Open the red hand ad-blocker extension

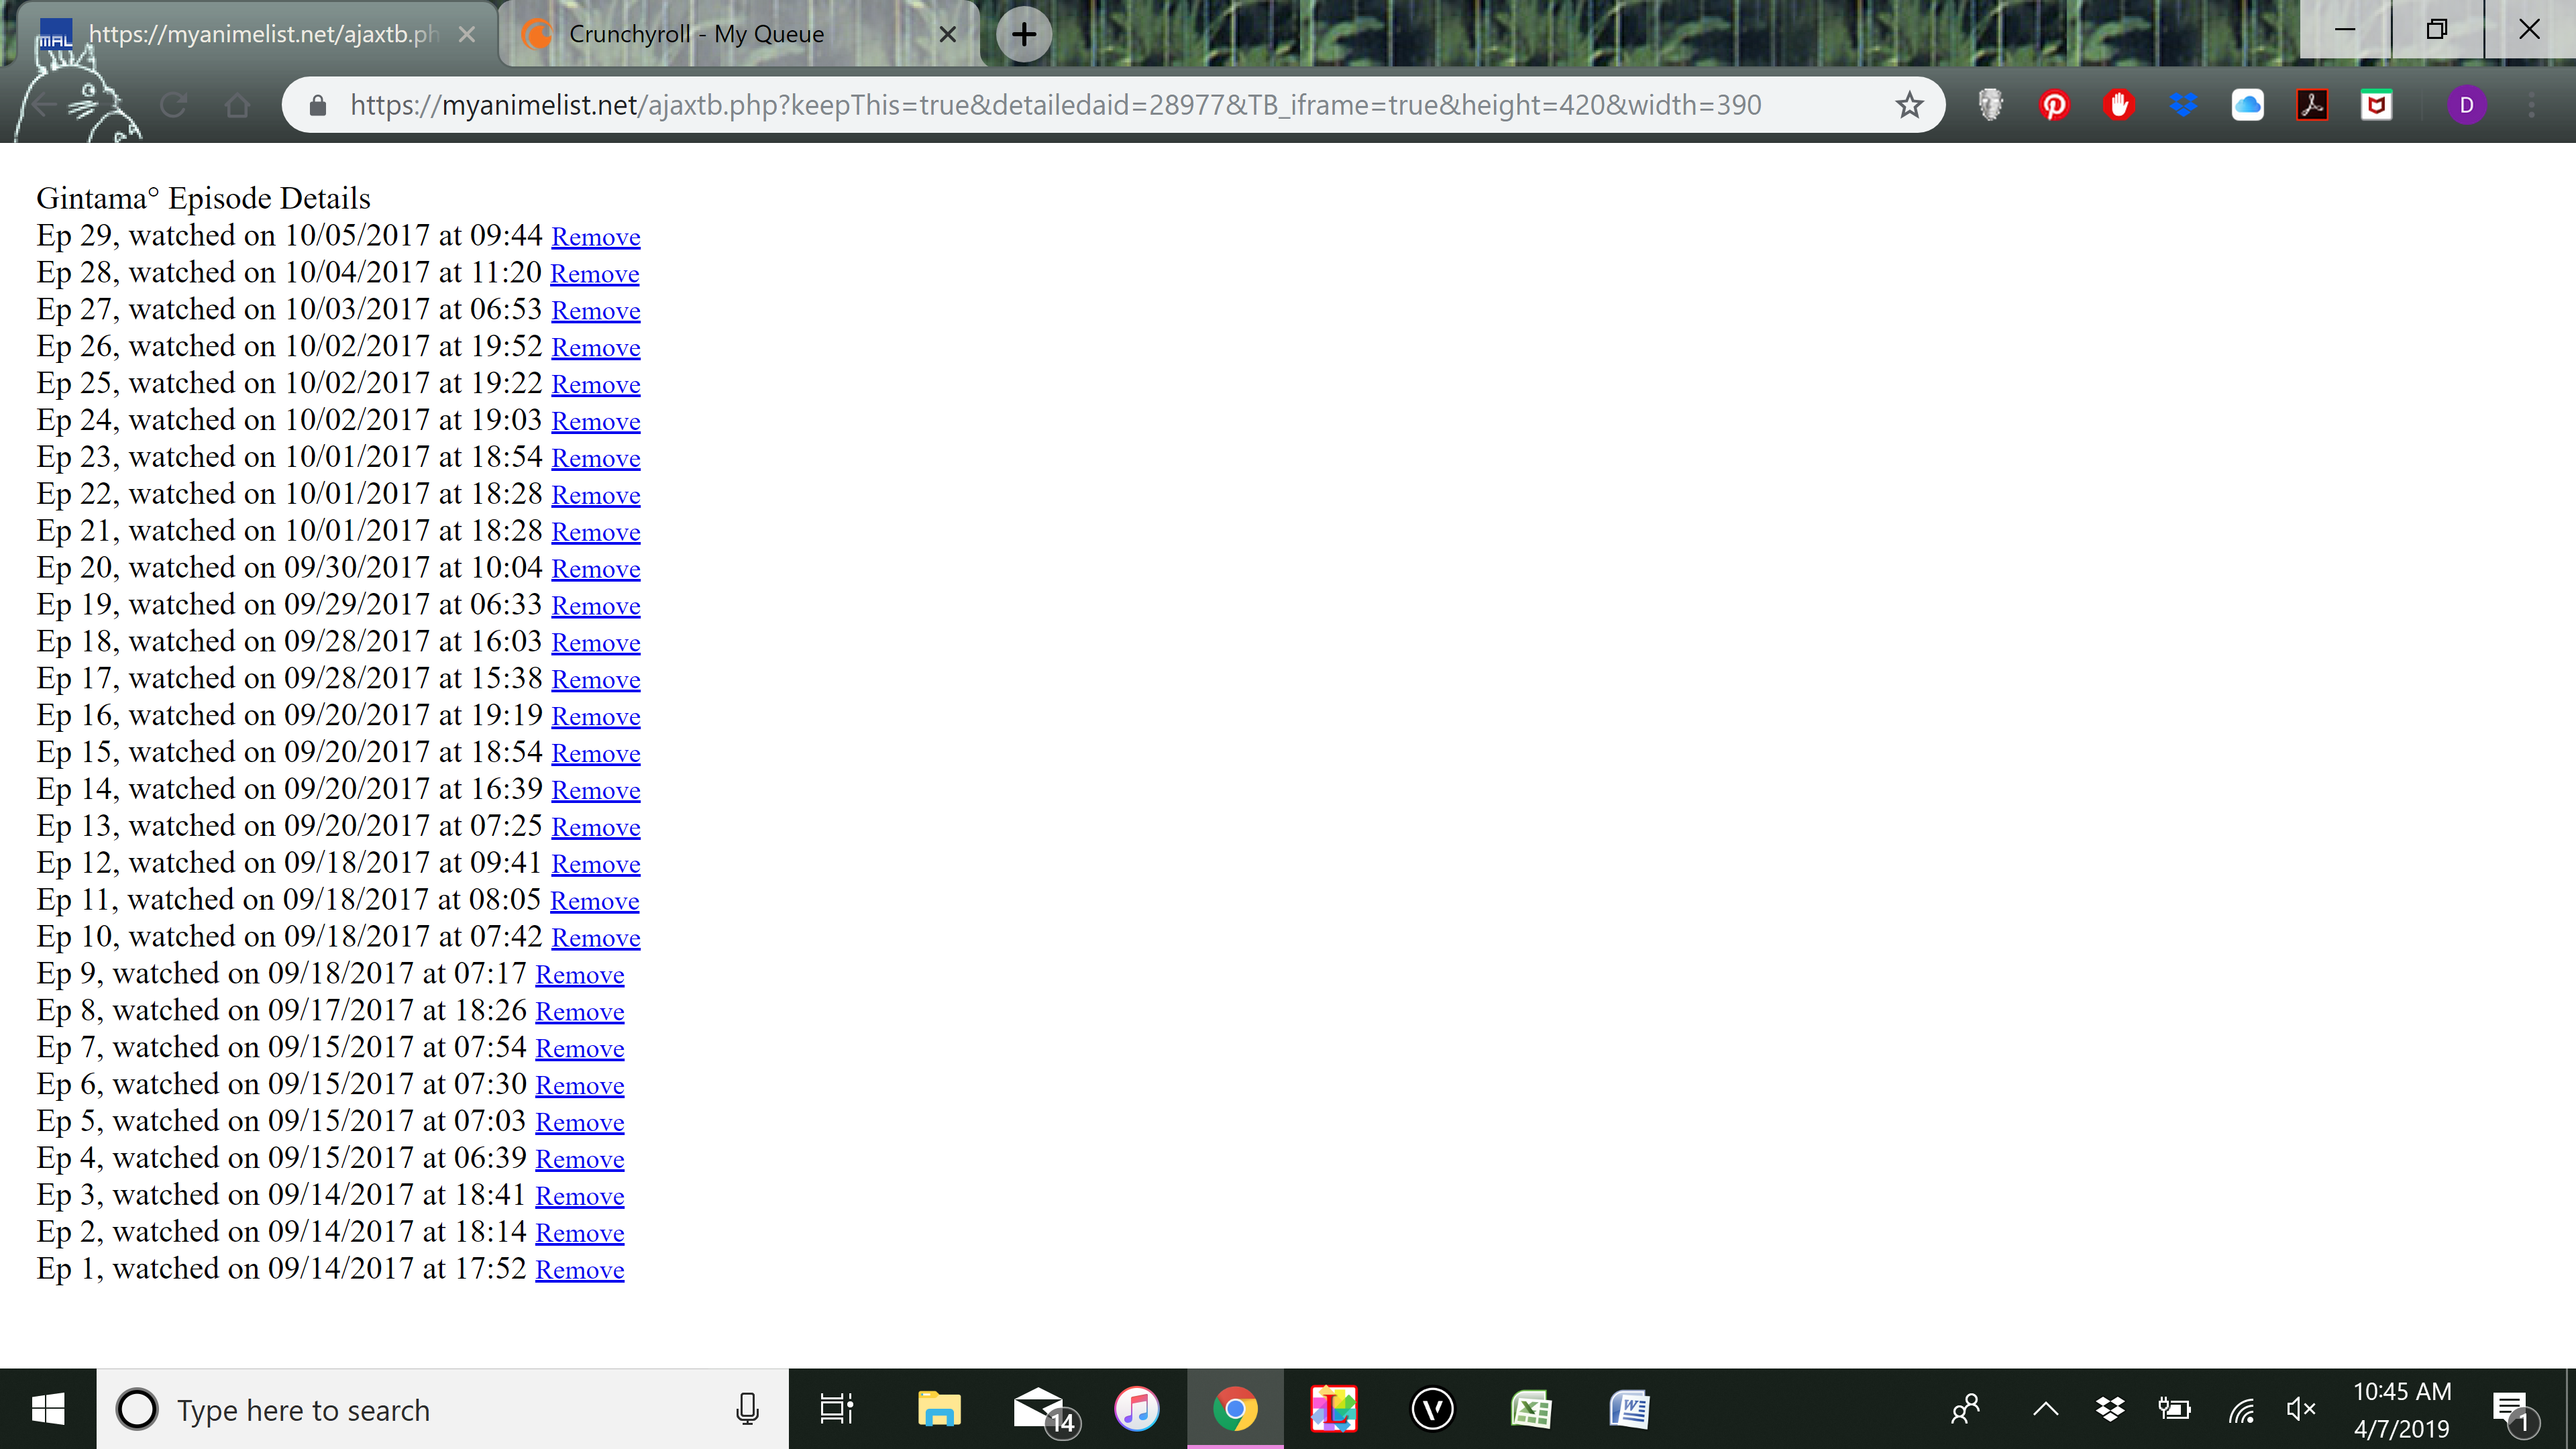tap(2118, 105)
